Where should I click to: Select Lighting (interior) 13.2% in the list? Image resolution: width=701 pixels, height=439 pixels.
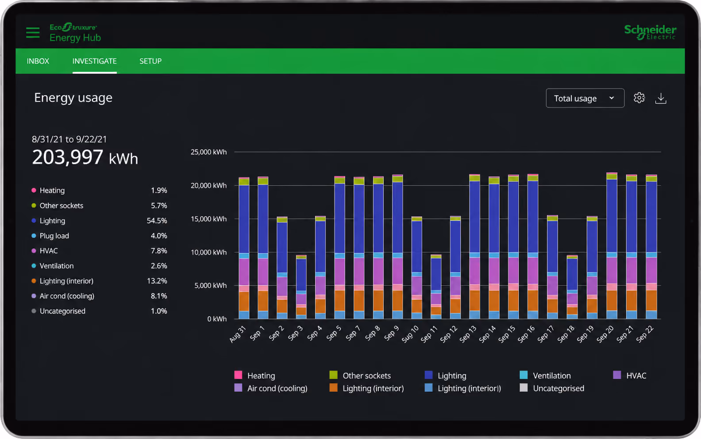click(x=99, y=281)
